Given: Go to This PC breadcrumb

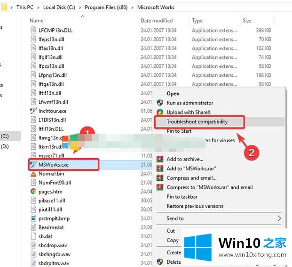Looking at the screenshot, I should pos(25,7).
